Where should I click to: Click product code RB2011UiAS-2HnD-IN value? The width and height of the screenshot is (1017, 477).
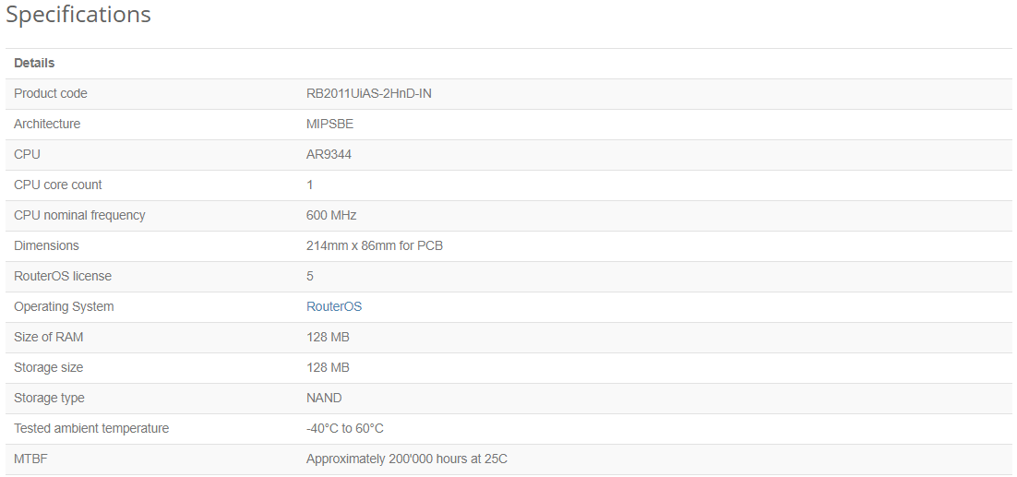(369, 93)
